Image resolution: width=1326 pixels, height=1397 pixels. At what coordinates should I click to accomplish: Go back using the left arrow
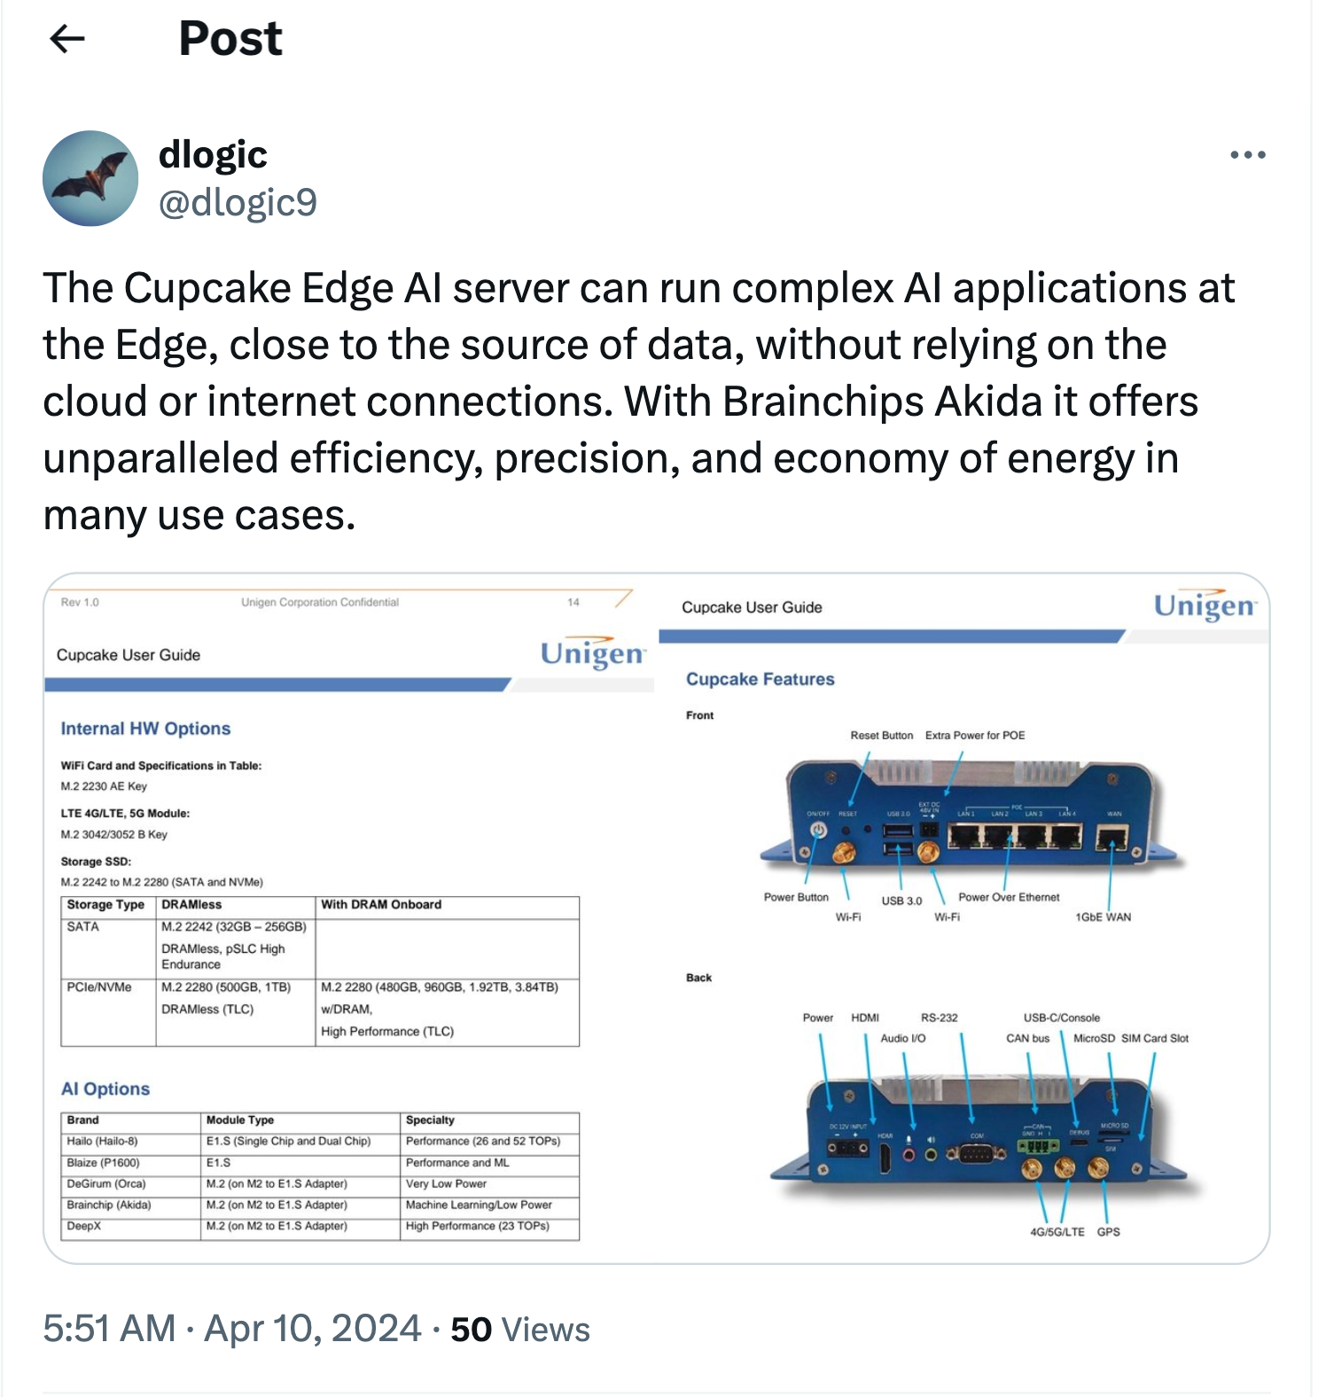[67, 38]
